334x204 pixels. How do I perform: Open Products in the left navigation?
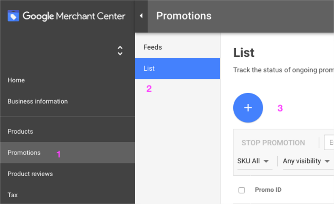coord(20,132)
